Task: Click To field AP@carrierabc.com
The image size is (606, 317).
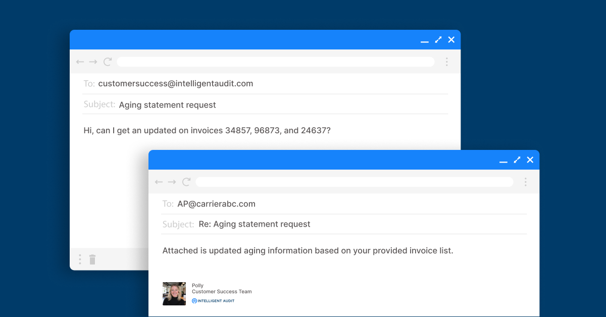Action: tap(344, 204)
